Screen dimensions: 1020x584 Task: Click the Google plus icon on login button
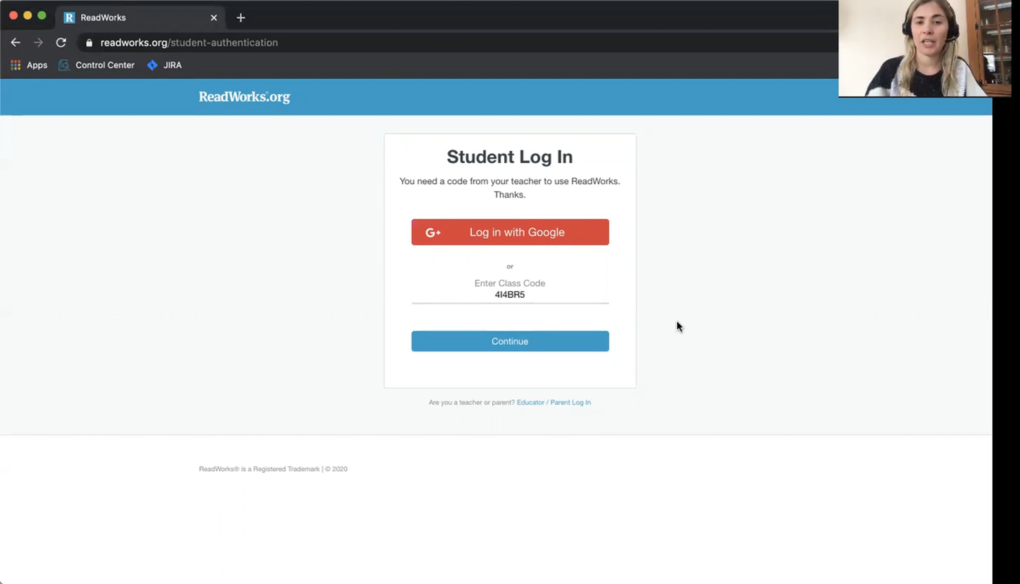[433, 232]
